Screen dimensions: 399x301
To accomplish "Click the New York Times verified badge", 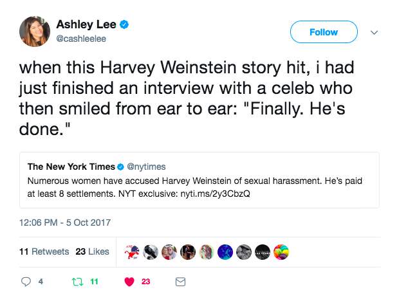I will [120, 167].
